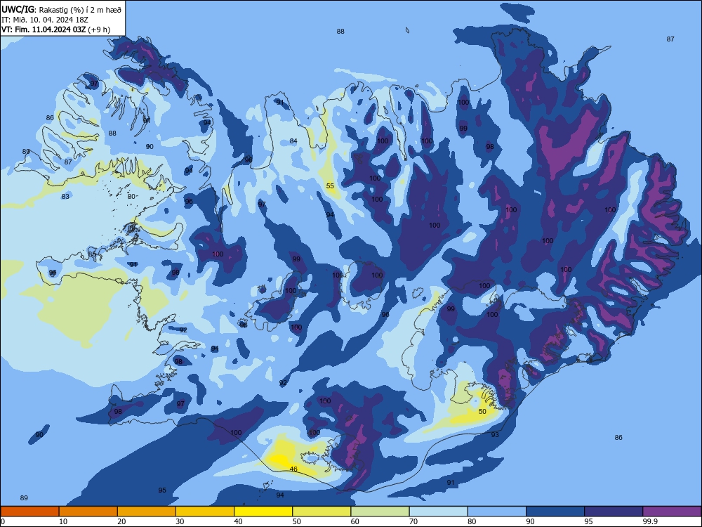Click the dark orange 0–10 legend swatch

29,512
